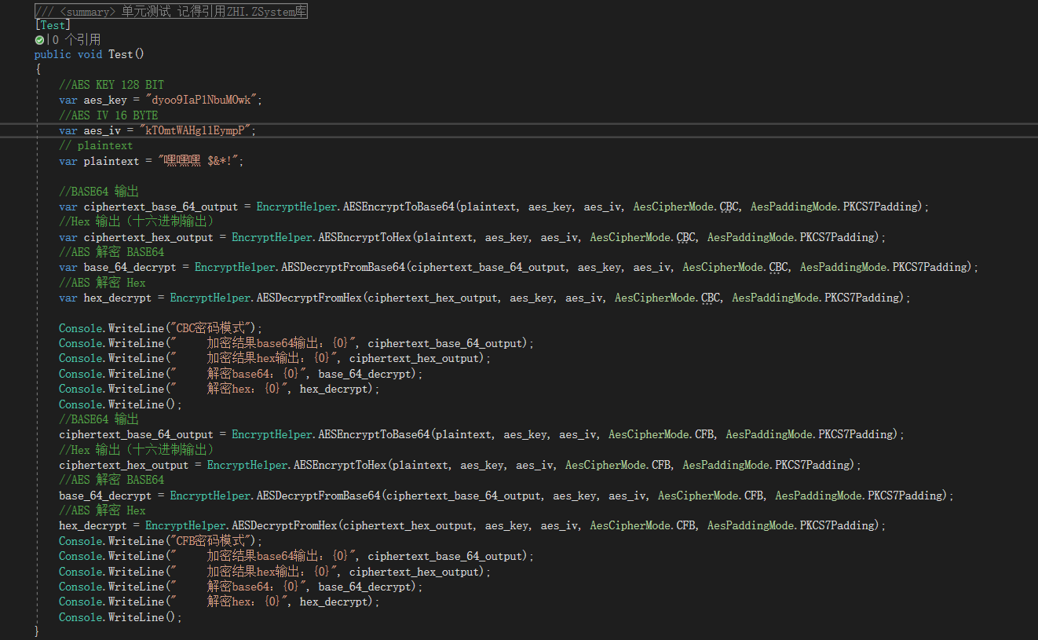The height and width of the screenshot is (640, 1038).
Task: Click AESDecryptFromBase64 on the var base_64_decrypt line
Action: pos(342,267)
